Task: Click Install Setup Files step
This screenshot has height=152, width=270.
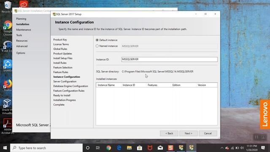Action: pyautogui.click(x=63, y=58)
